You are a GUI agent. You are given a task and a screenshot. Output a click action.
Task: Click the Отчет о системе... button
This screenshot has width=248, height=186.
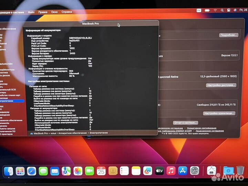pyautogui.click(x=186, y=123)
